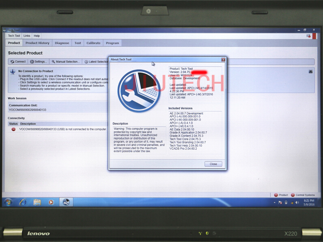This screenshot has width=323, height=242.
Task: Open Manual Selection search
Action: coord(66,62)
